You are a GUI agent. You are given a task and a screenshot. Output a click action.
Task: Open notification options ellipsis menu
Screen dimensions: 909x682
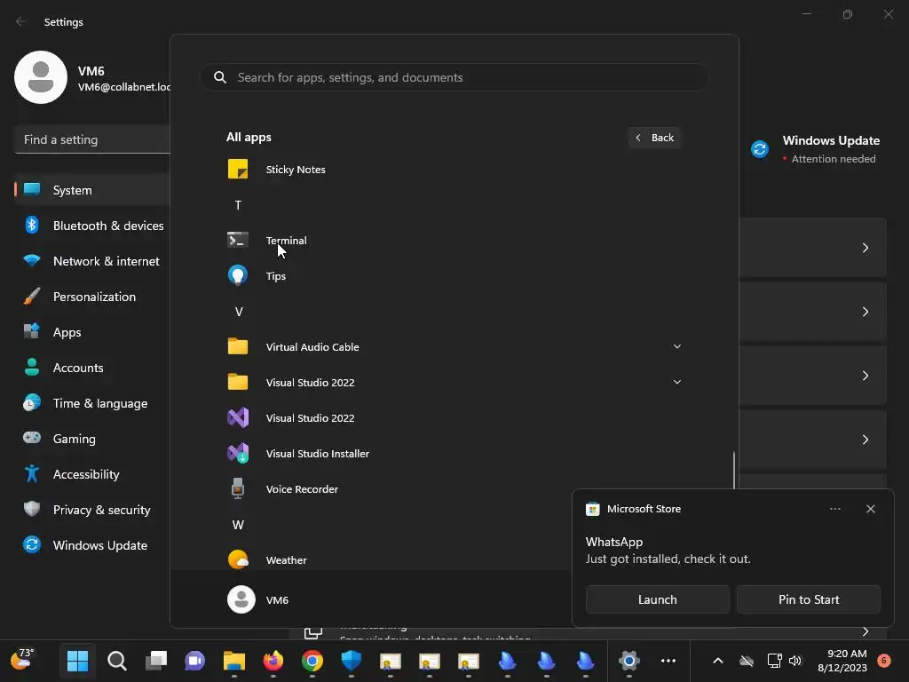[834, 509]
